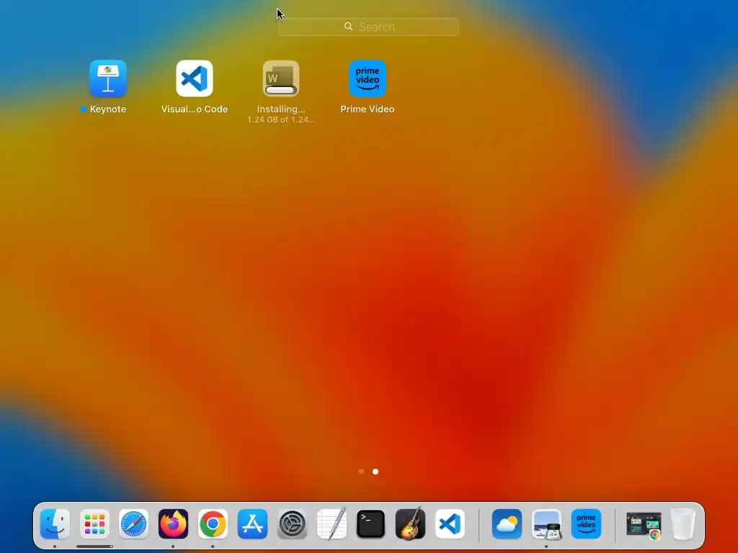Open the Keynote app in Launchpad
This screenshot has height=553, width=738.
coord(108,78)
